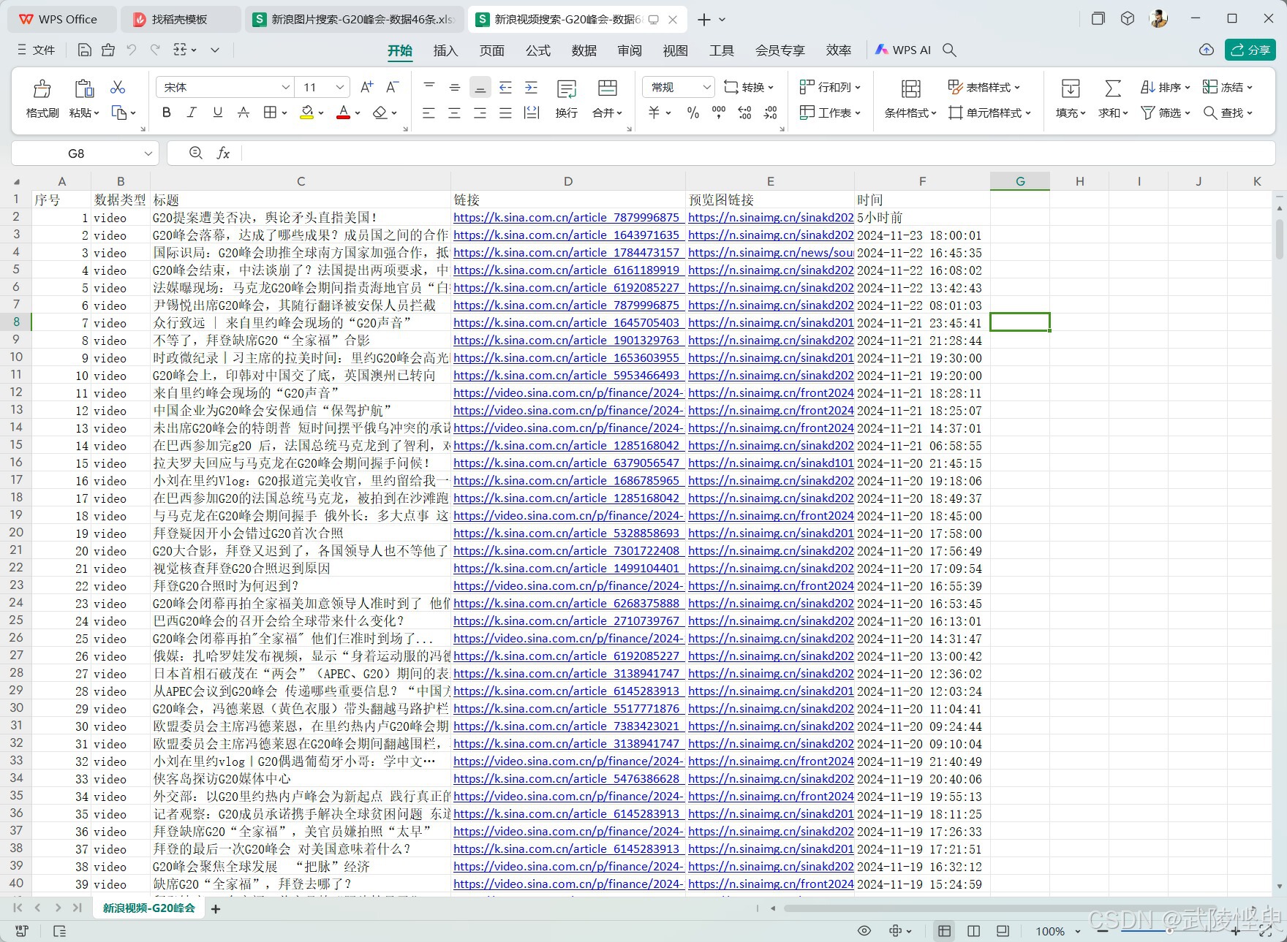Click the Save icon in quick toolbar
The width and height of the screenshot is (1287, 942).
pyautogui.click(x=84, y=50)
